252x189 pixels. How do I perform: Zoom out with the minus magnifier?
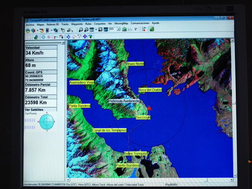(81, 30)
